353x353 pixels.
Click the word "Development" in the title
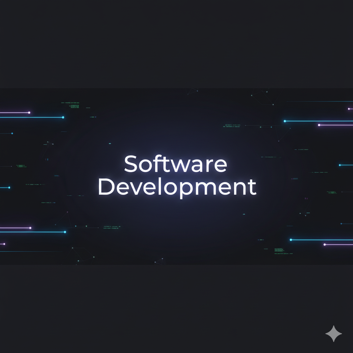pyautogui.click(x=177, y=188)
